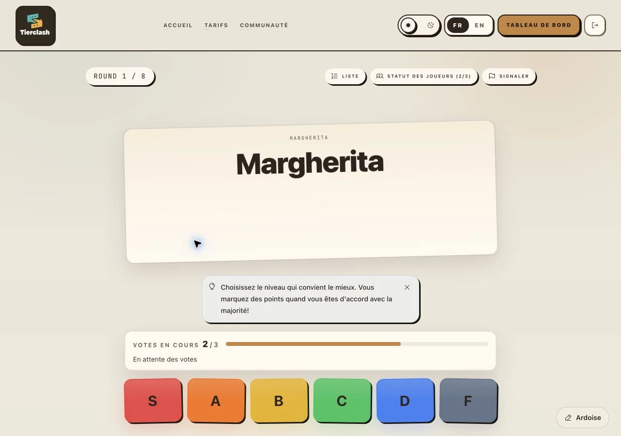Click the lightbulb hint icon

[212, 286]
